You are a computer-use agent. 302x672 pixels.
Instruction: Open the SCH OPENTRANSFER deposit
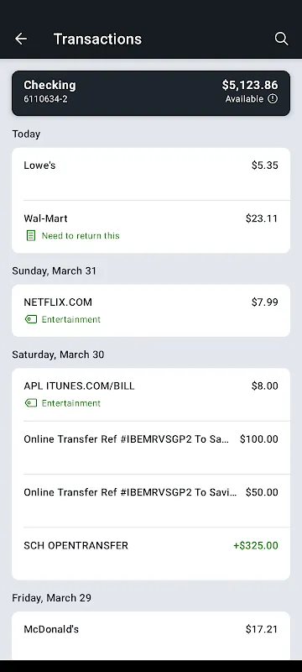tap(151, 554)
